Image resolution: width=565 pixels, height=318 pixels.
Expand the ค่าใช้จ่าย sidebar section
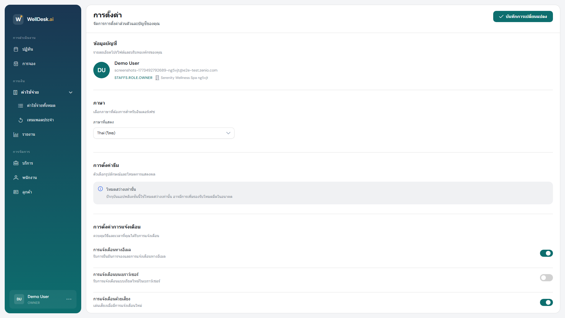[x=43, y=92]
